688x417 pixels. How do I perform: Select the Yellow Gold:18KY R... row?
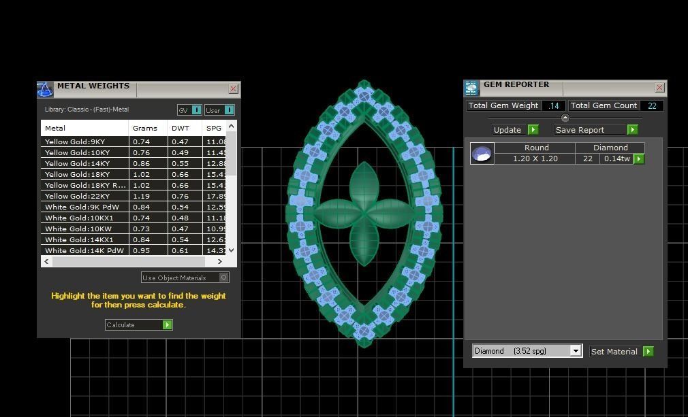click(134, 185)
